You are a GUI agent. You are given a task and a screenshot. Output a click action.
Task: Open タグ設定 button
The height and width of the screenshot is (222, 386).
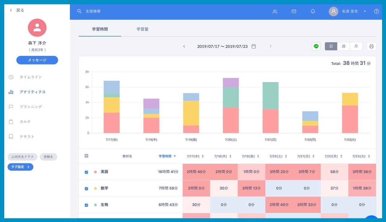[x=20, y=167]
